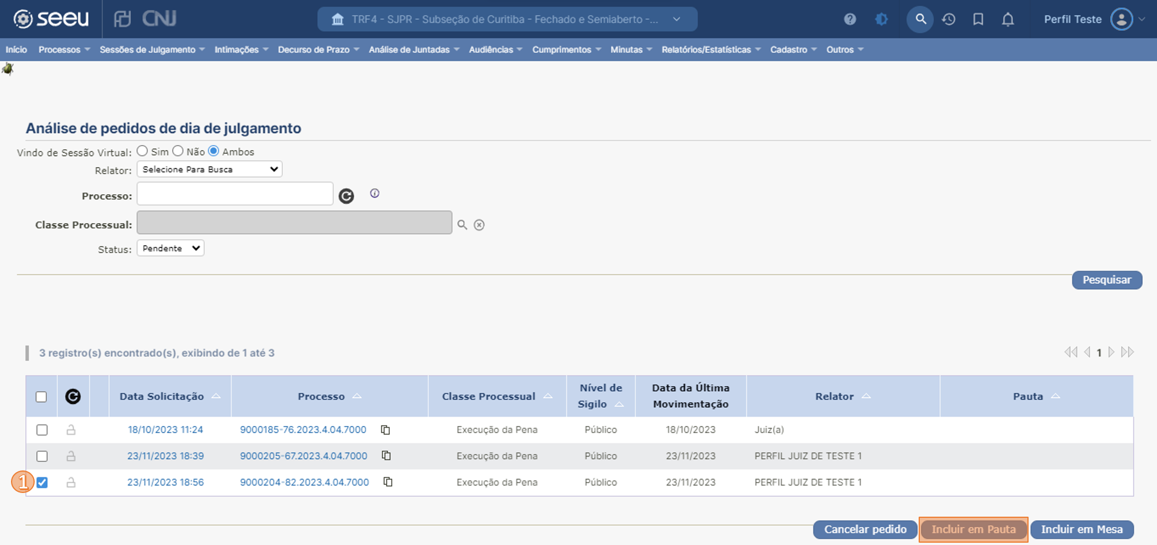Sort by Relator column
Screen dimensions: 1157x545
click(843, 396)
